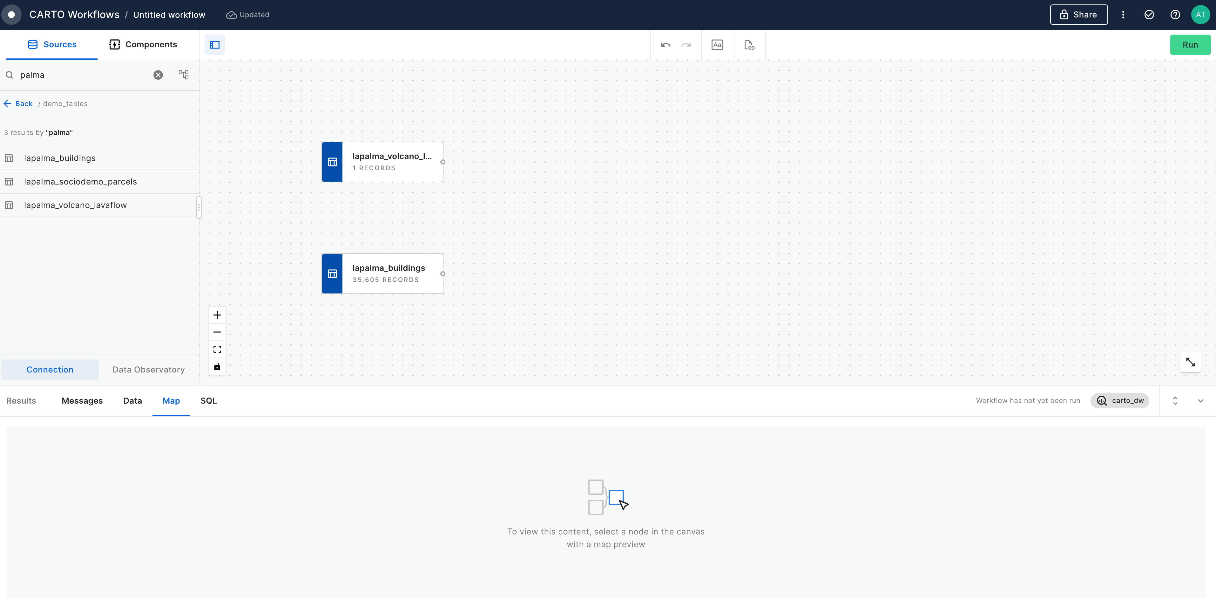
Task: Toggle the tree view icon beside search
Action: click(x=184, y=75)
